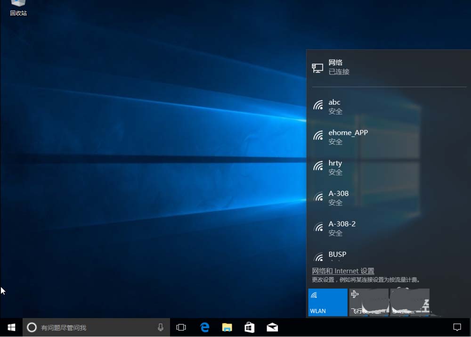
Task: Open the Action Center notification icon
Action: point(457,327)
